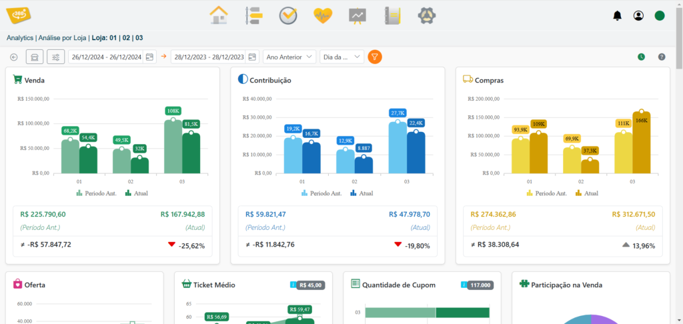This screenshot has width=683, height=324.
Task: Expand the Dia da... dropdown
Action: (341, 57)
